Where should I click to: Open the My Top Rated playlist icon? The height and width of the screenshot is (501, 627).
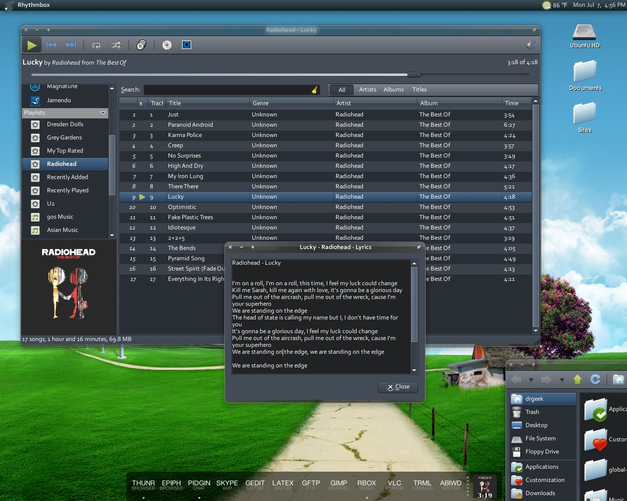(35, 151)
